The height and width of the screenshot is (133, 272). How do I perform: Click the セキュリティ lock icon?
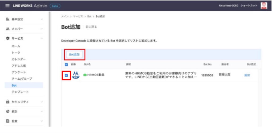8,102
